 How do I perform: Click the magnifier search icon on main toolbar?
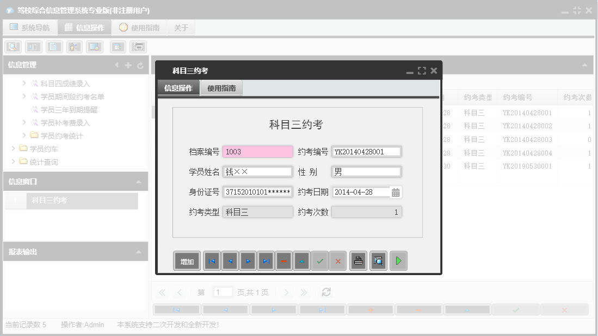pos(11,46)
